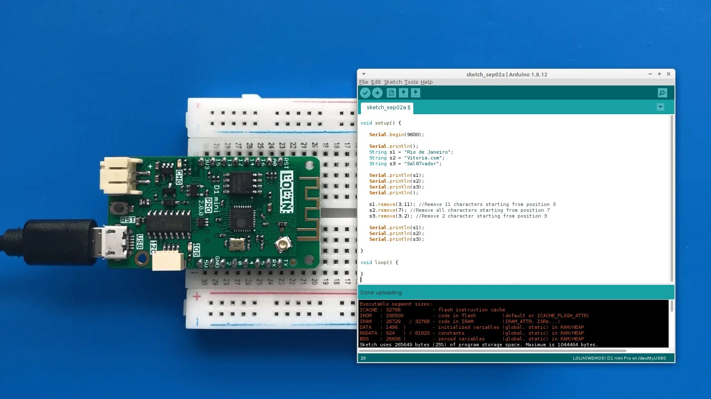This screenshot has width=711, height=399.
Task: Open the window menu arrow in title bar
Action: pyautogui.click(x=364, y=74)
